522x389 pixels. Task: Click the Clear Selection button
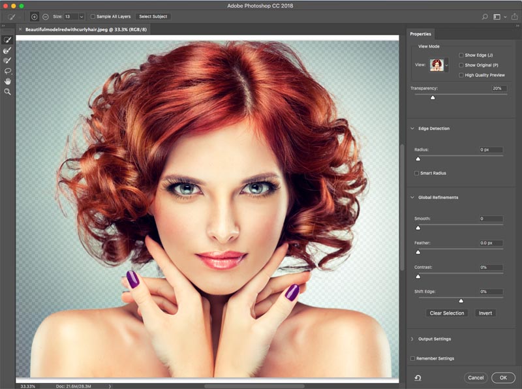tap(447, 313)
